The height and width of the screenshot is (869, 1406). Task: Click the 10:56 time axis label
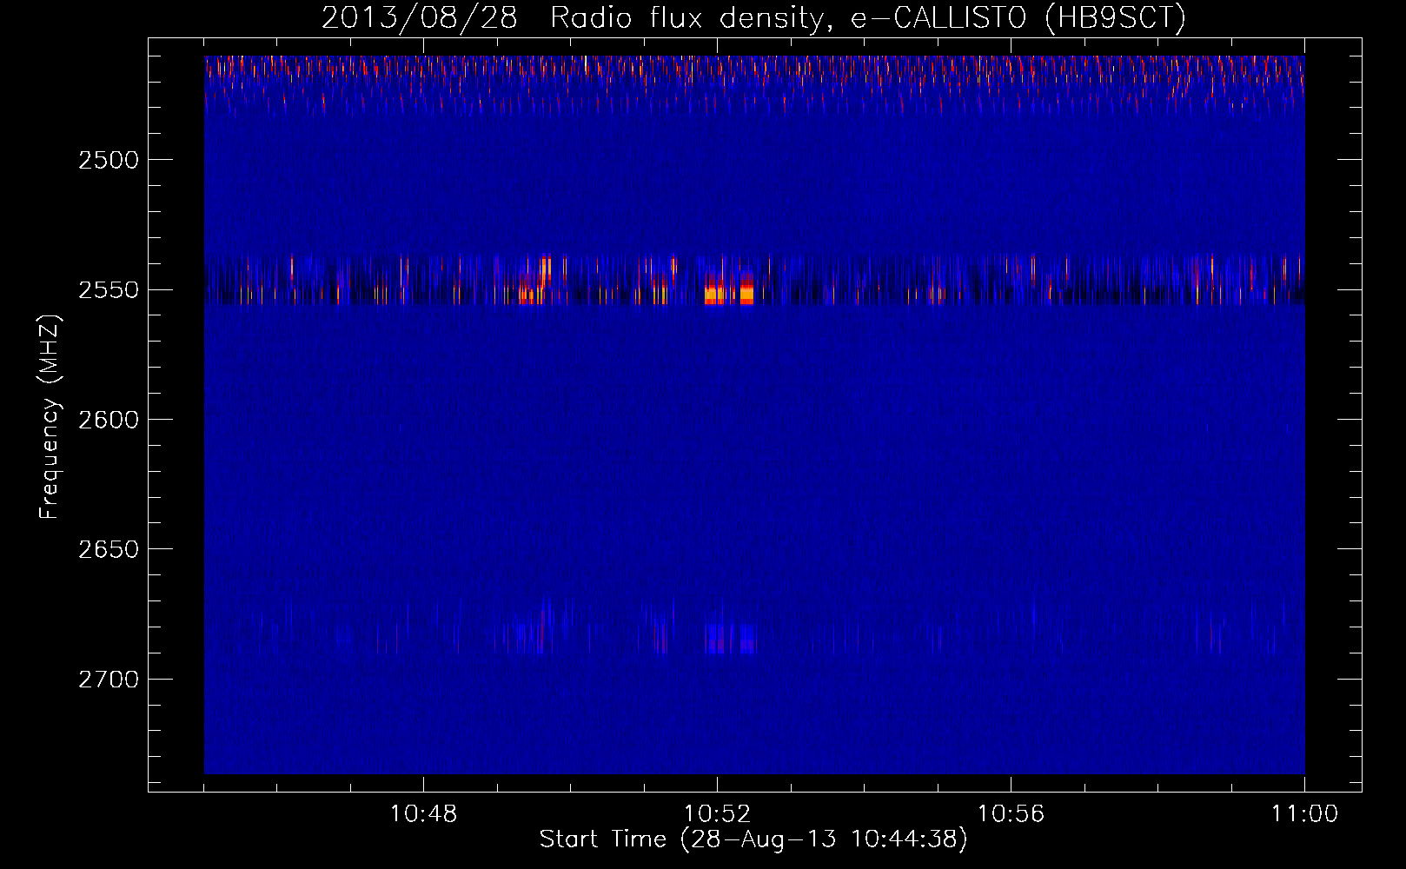click(1011, 814)
